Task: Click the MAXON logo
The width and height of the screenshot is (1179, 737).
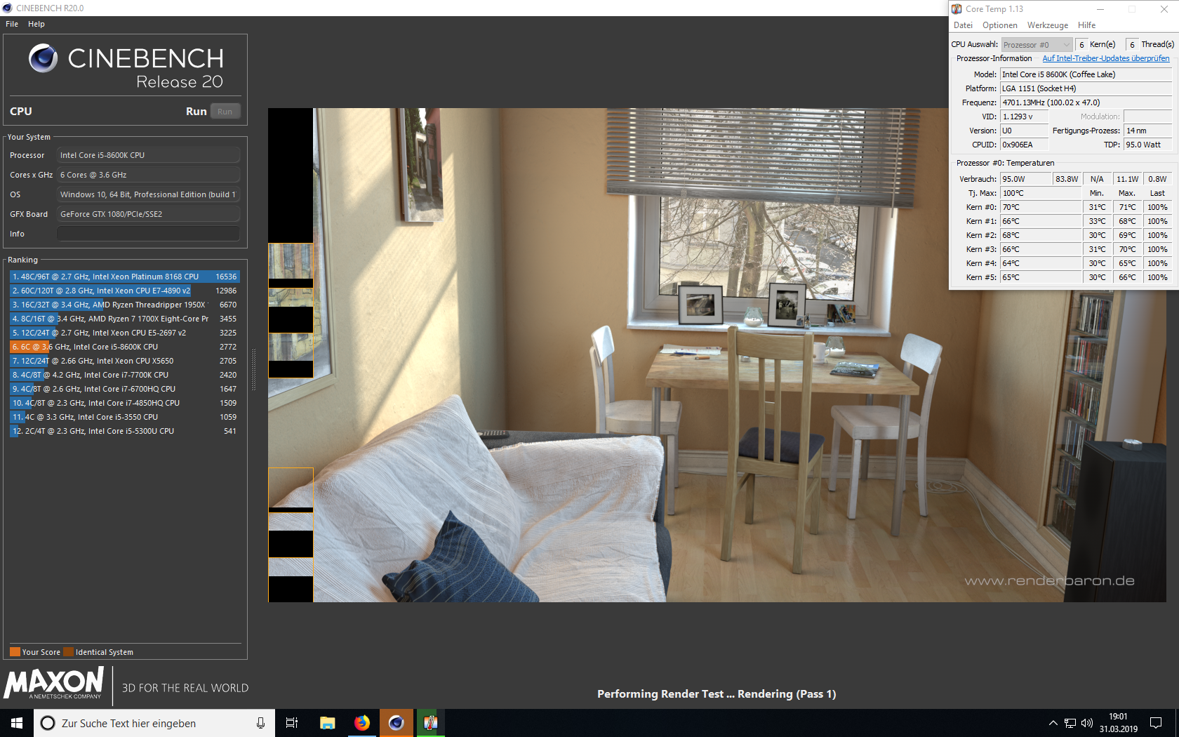Action: coord(54,683)
